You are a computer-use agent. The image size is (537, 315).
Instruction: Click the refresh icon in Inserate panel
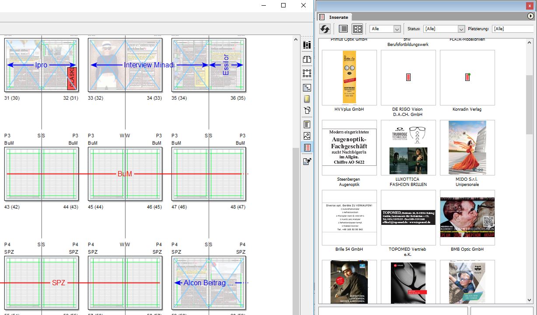click(x=325, y=29)
